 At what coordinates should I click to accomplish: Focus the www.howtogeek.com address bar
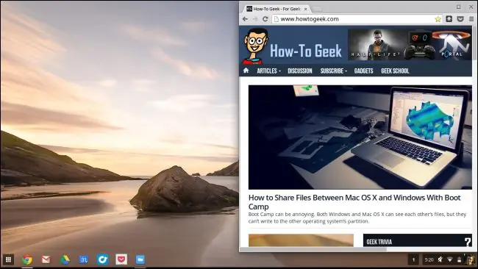click(353, 19)
